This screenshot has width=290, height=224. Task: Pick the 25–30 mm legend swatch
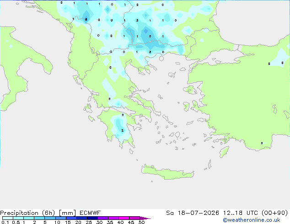(92, 218)
